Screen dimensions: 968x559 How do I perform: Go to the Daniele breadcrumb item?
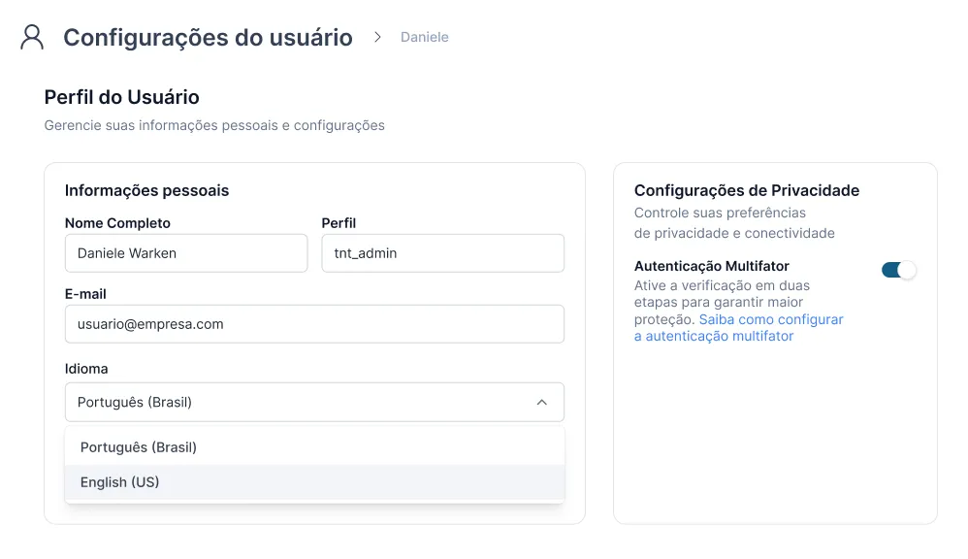[x=424, y=37]
